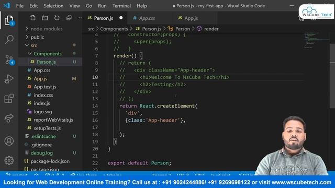Viewport: 335px width, 188px height.
Task: Open the Accounts menu icon
Action: point(9,141)
